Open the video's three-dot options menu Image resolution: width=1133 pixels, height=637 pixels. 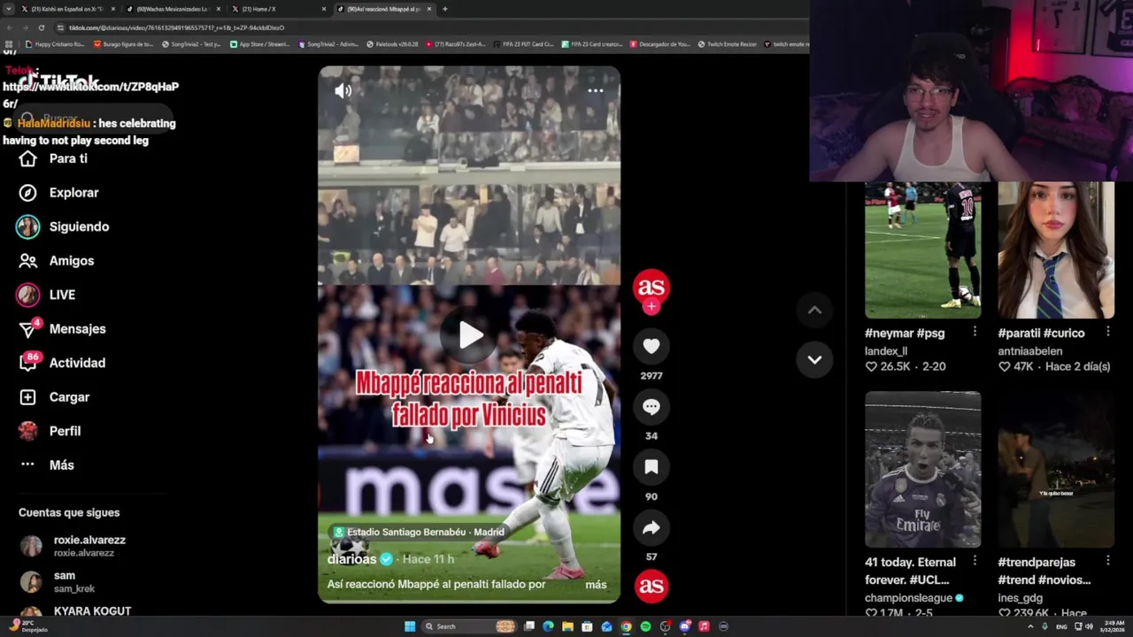[x=596, y=90]
